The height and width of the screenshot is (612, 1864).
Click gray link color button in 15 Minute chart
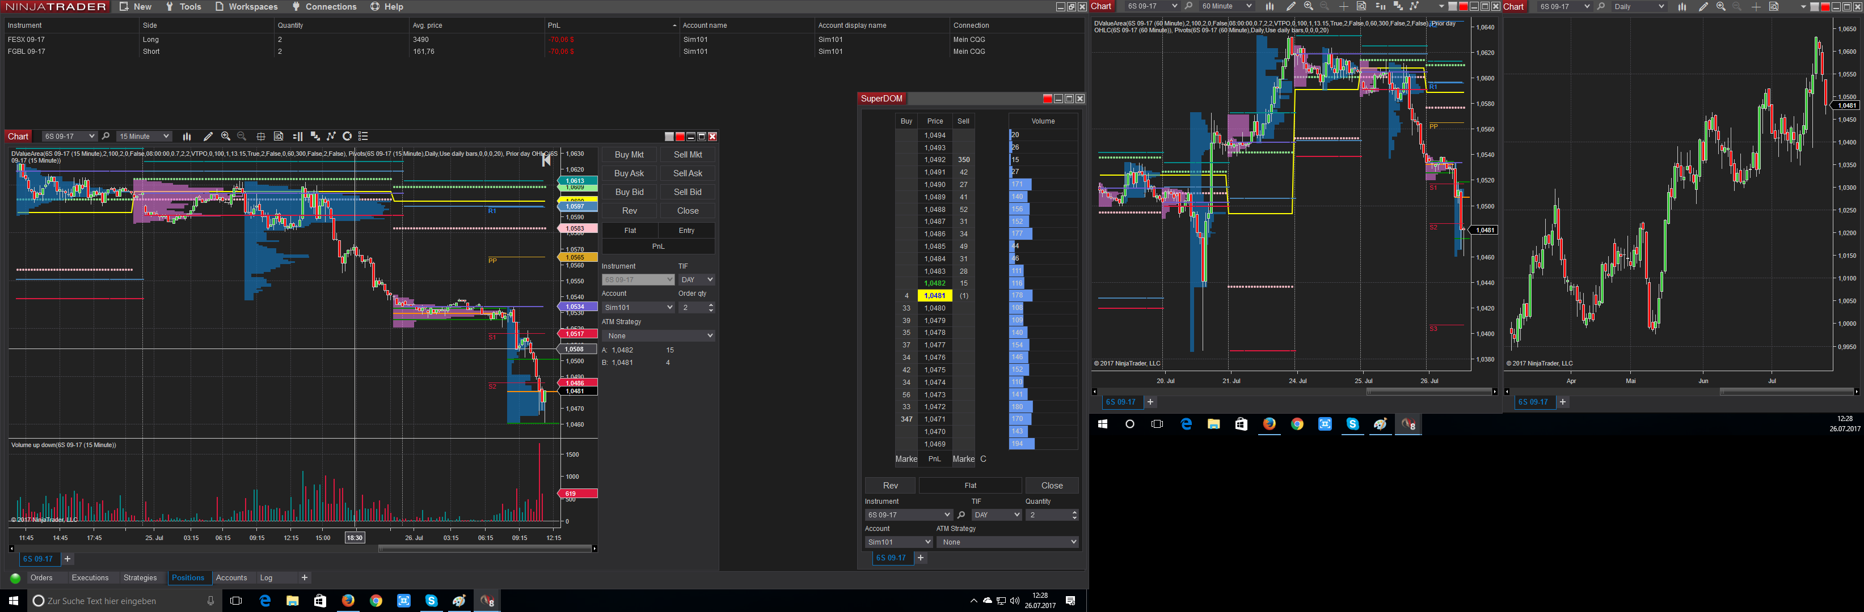click(x=669, y=137)
